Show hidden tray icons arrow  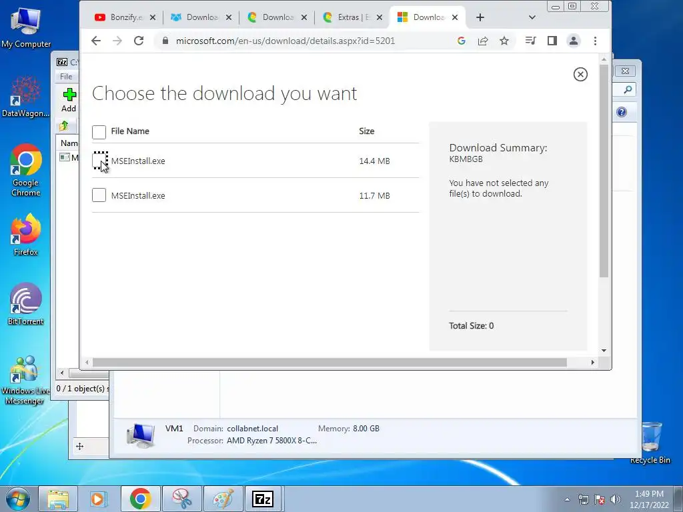pos(567,499)
